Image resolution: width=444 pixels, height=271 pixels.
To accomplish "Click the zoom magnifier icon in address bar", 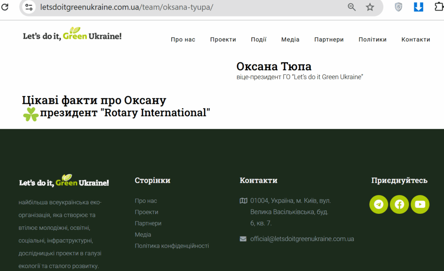I will coord(351,7).
